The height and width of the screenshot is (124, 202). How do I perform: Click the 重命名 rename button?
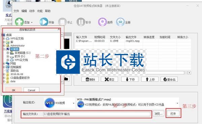click(169, 79)
